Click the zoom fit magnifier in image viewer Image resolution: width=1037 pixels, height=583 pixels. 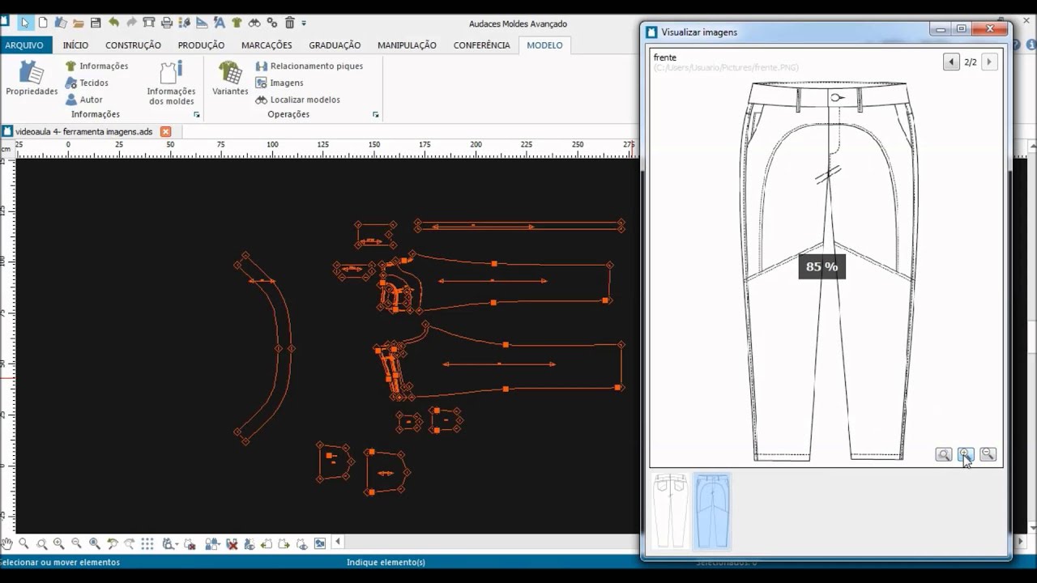point(943,454)
